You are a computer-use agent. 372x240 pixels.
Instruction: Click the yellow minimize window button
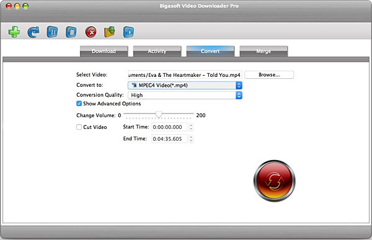pos(17,6)
